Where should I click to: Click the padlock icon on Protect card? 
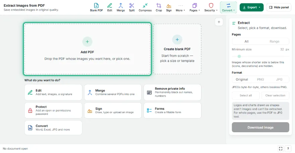[x=30, y=110]
